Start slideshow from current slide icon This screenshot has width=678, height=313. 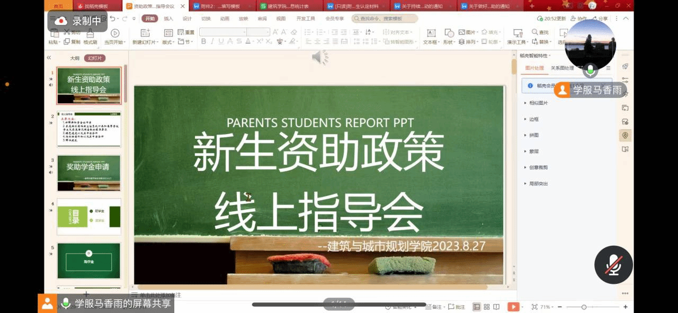114,33
